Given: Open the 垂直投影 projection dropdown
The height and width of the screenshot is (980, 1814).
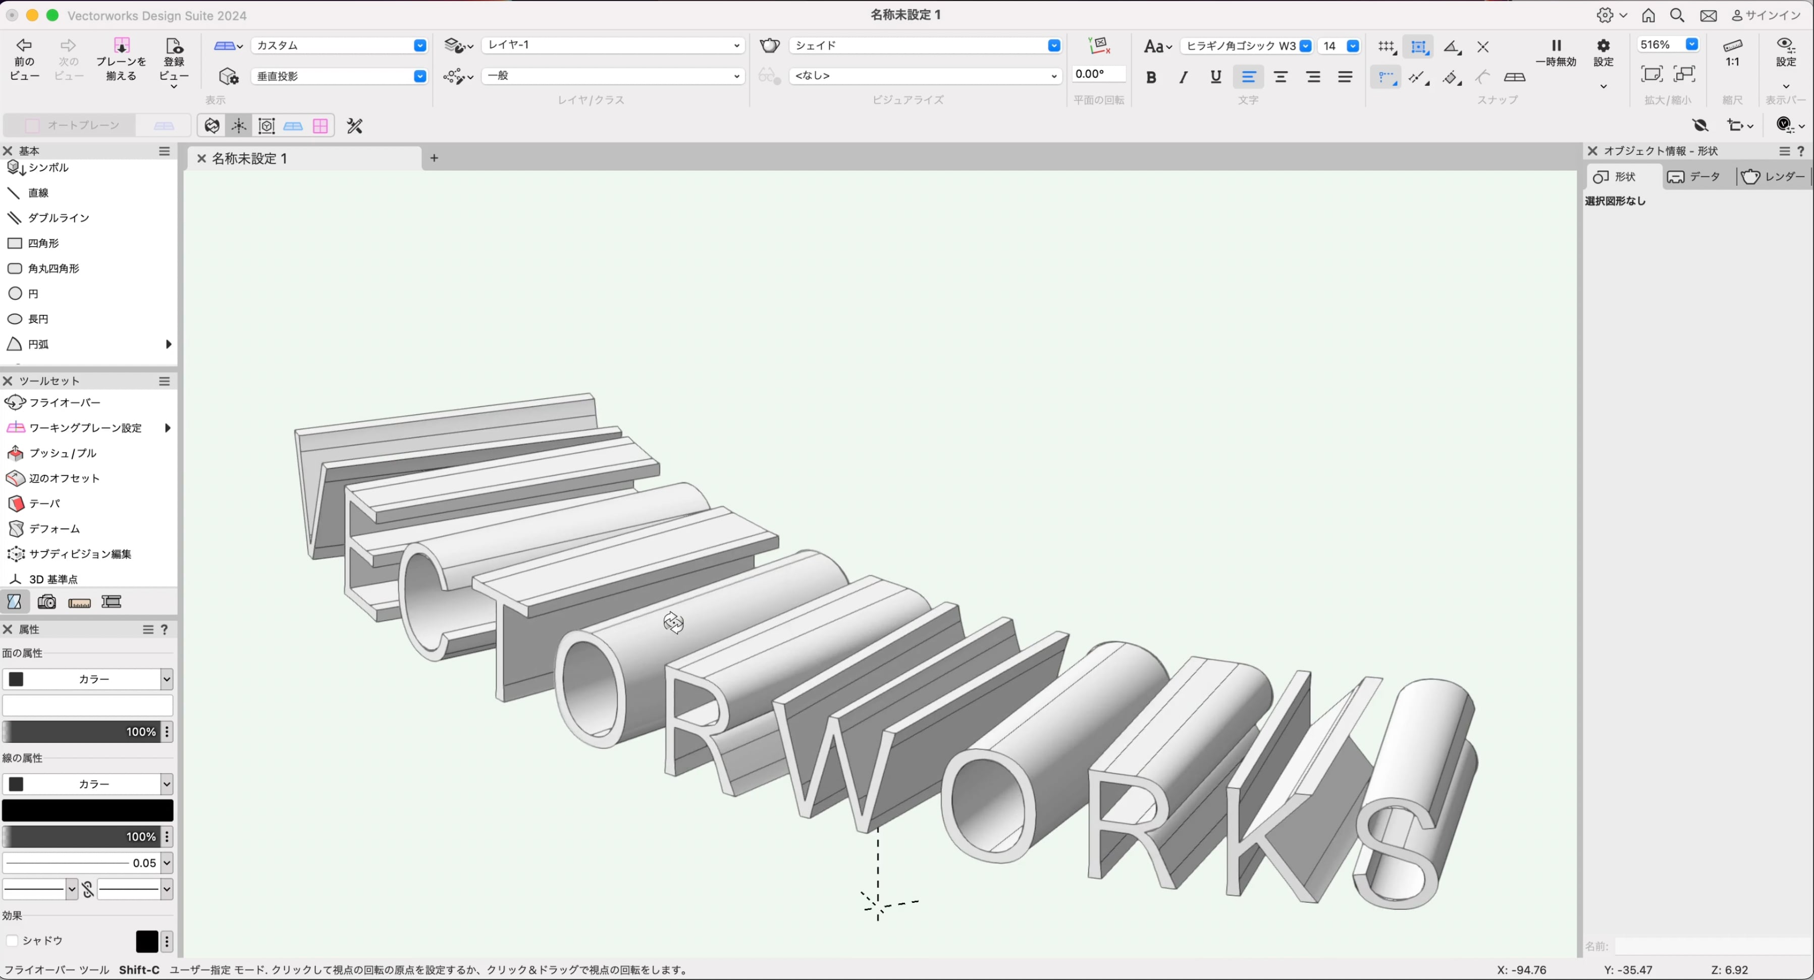Looking at the screenshot, I should point(339,76).
